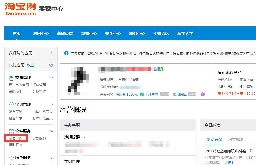
Task: Open 应用中心 in the navigation bar
Action: pyautogui.click(x=41, y=33)
